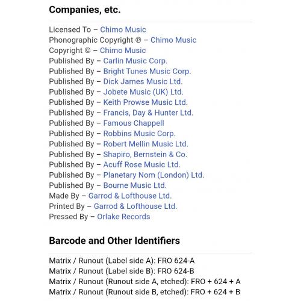This screenshot has width=301, height=301.
Task: Open the Bright Tunes Music Corp. link
Action: tap(147, 72)
